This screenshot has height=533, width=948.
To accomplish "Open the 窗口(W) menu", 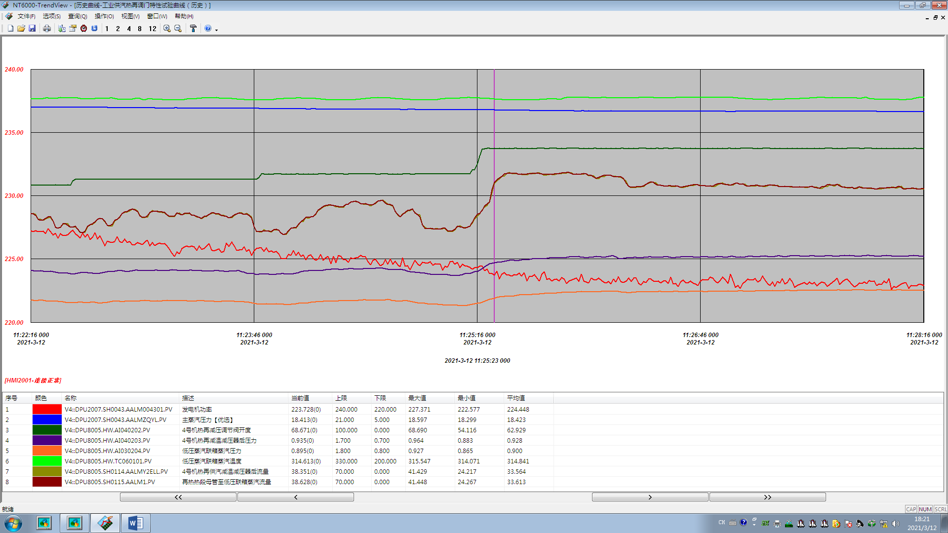I will 157,16.
